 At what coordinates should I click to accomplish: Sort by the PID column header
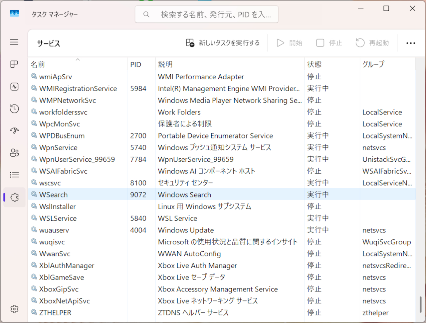click(x=141, y=64)
